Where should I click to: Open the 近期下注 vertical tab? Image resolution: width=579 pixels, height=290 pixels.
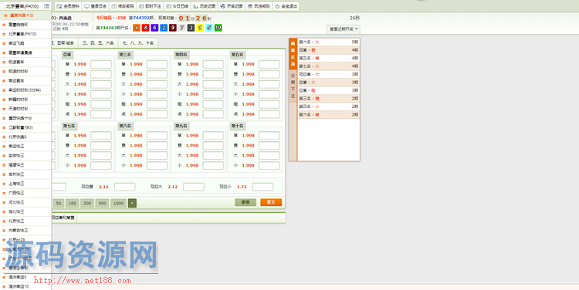[x=293, y=86]
